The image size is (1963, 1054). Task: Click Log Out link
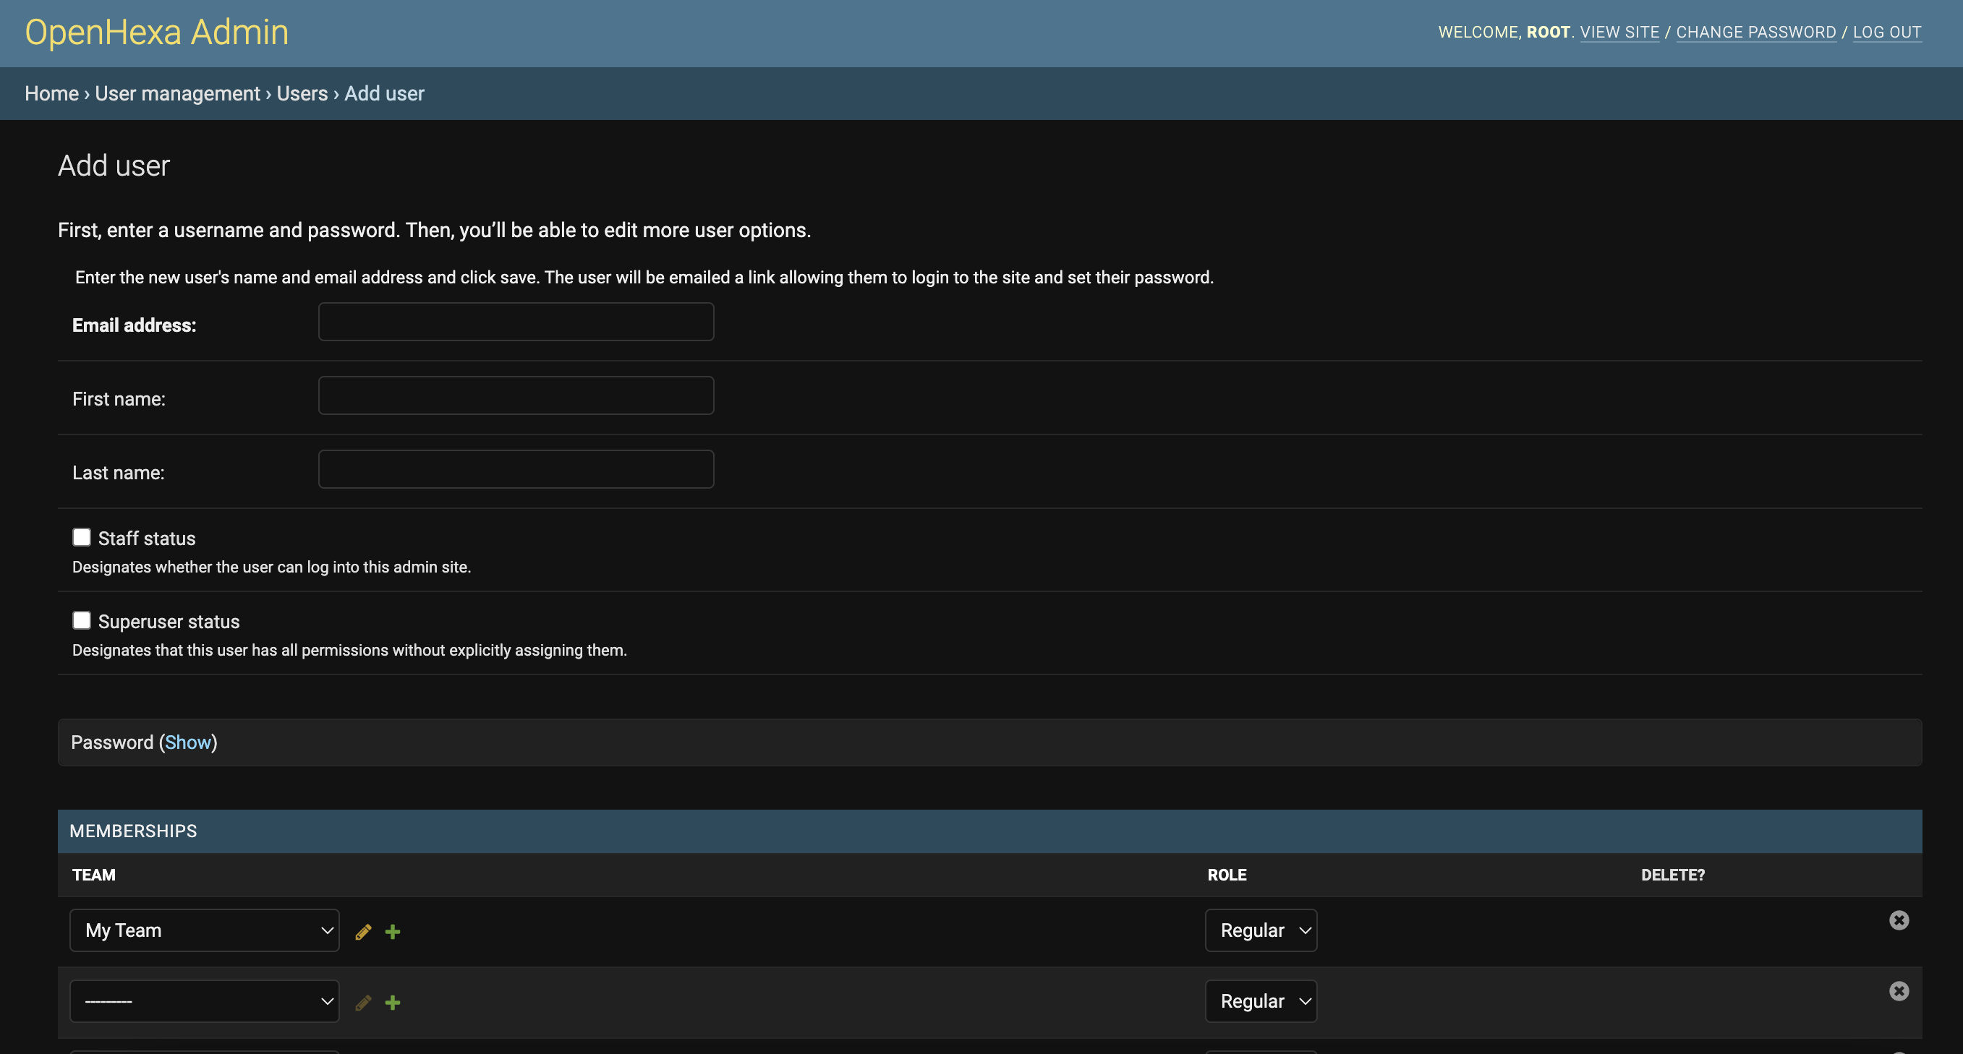1887,32
